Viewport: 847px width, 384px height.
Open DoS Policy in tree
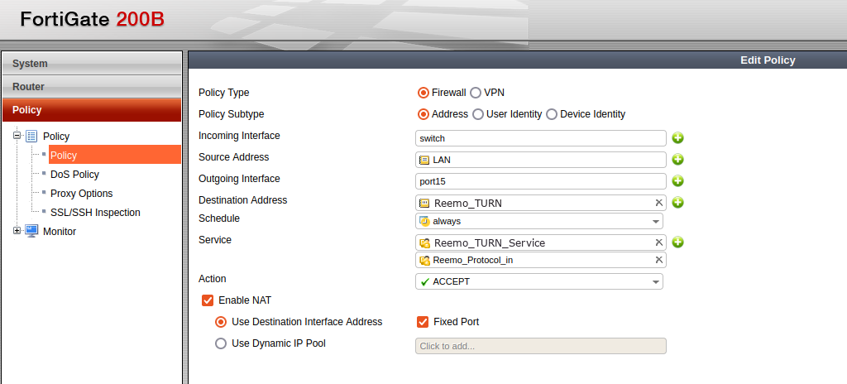[x=74, y=174]
